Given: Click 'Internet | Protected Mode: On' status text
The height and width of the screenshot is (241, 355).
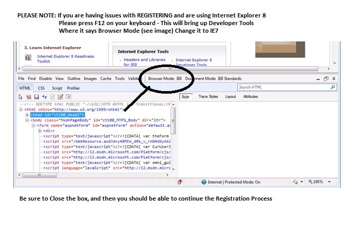Looking at the screenshot, I should pos(234,182).
